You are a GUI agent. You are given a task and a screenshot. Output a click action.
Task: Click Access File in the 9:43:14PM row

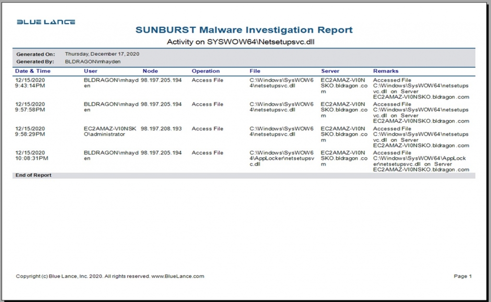coord(207,80)
